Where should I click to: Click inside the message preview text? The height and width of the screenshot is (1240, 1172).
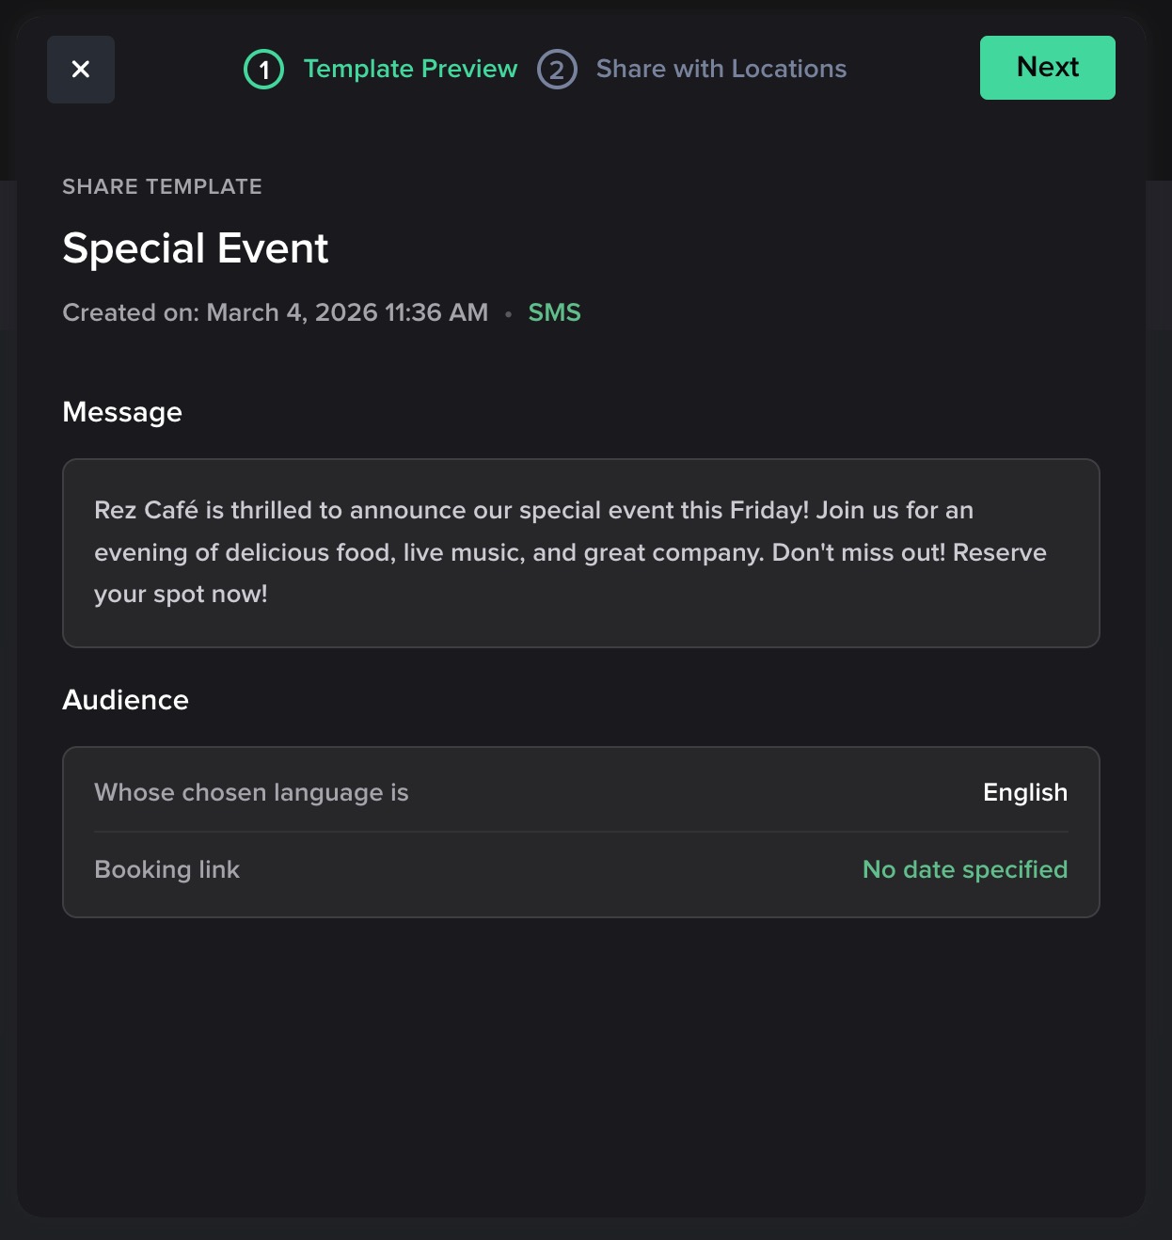pyautogui.click(x=570, y=552)
